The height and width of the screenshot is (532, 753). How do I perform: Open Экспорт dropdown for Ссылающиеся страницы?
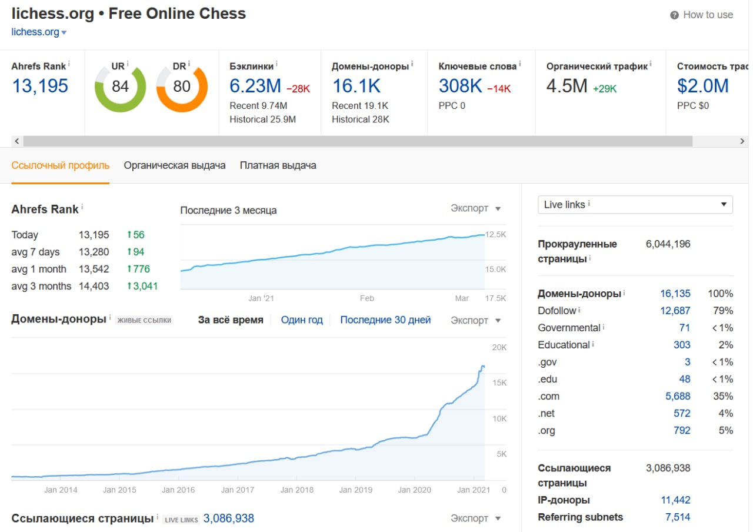[476, 518]
